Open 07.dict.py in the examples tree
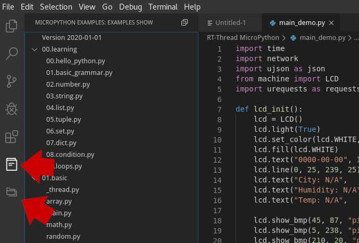Screen dimensions: 359x243 pos(61,143)
